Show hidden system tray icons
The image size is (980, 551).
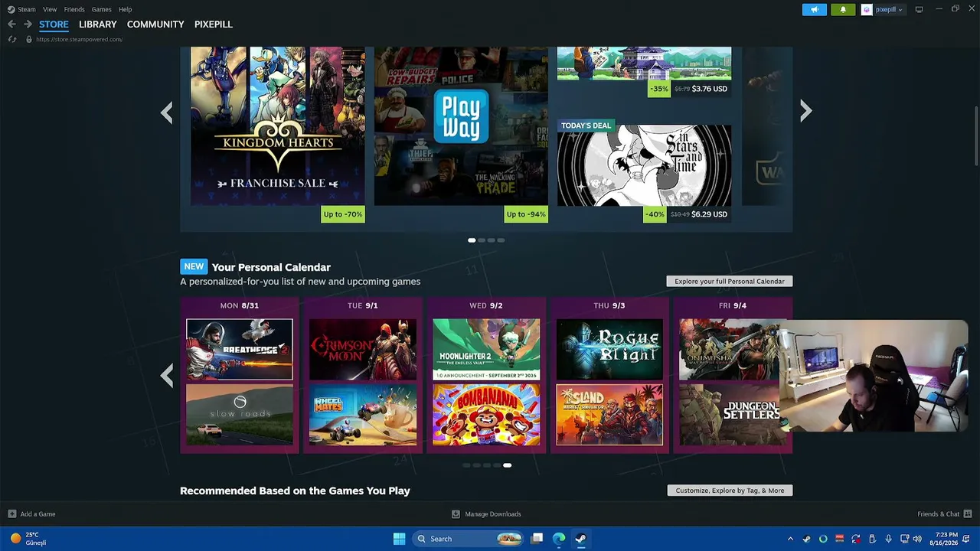pyautogui.click(x=789, y=539)
